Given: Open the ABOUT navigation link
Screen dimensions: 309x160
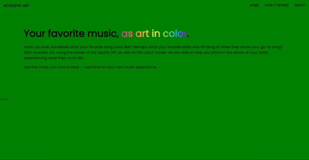Looking at the screenshot, I should (299, 5).
